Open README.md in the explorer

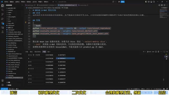pos(12,52)
